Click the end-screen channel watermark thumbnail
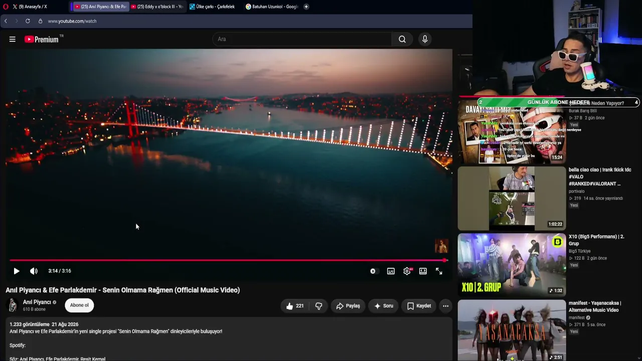 pos(441,246)
